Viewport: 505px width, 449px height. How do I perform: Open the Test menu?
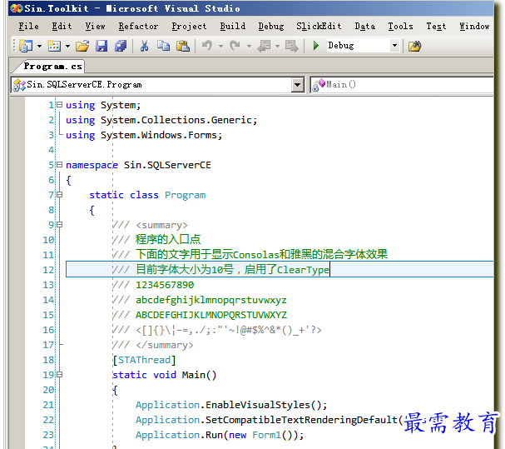point(436,26)
